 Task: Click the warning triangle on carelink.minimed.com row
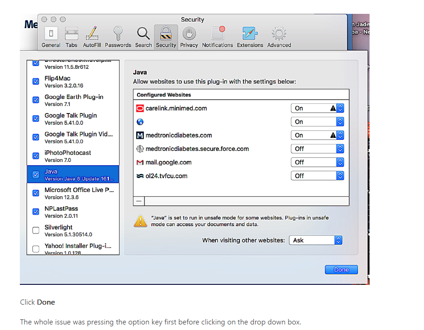click(x=333, y=108)
